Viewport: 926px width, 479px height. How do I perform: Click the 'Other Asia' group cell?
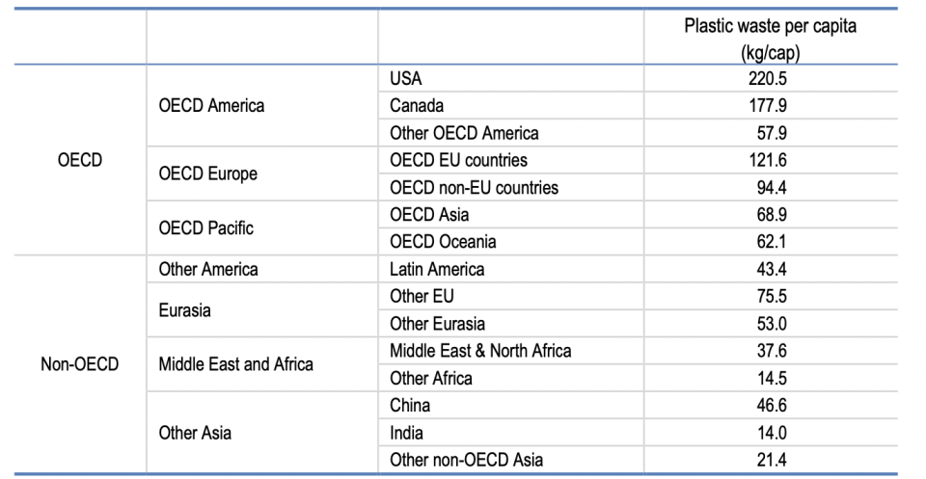195,433
